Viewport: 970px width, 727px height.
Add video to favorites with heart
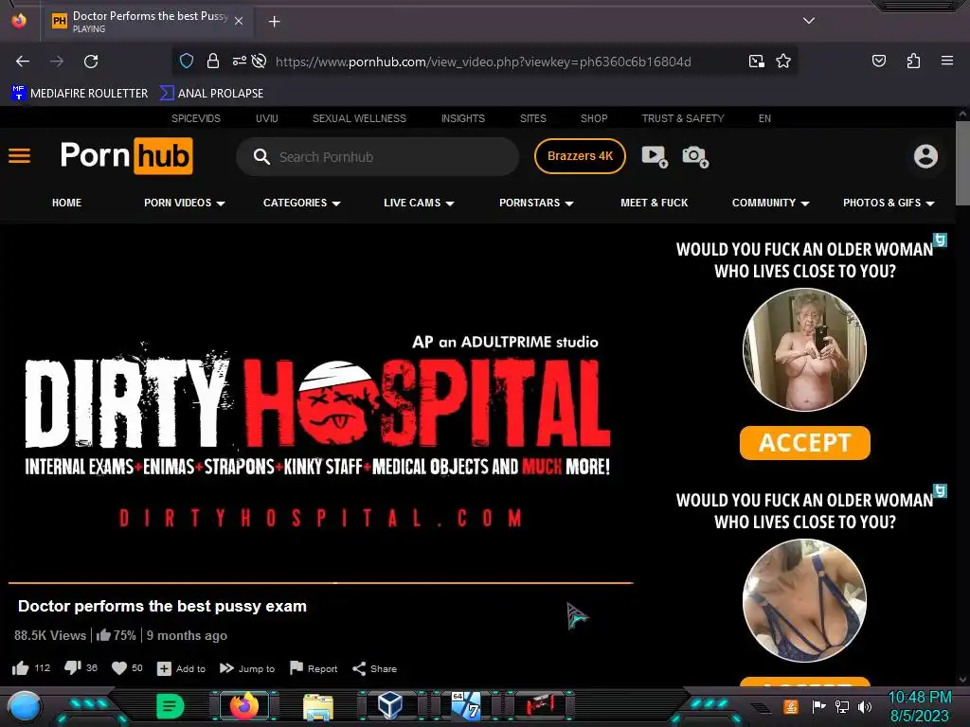[x=119, y=668]
